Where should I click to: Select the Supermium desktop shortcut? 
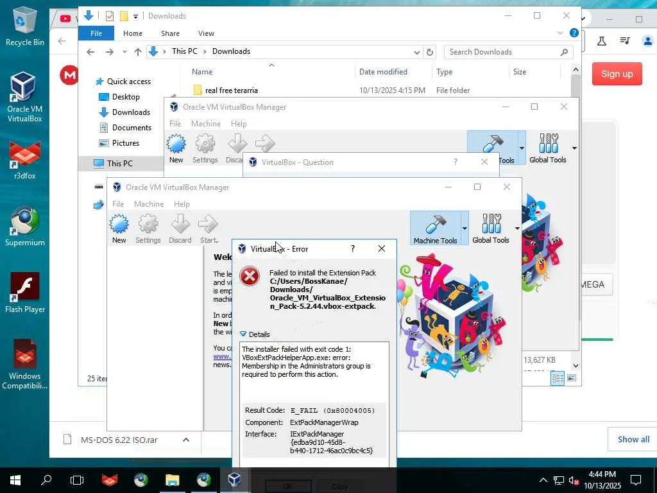(25, 227)
